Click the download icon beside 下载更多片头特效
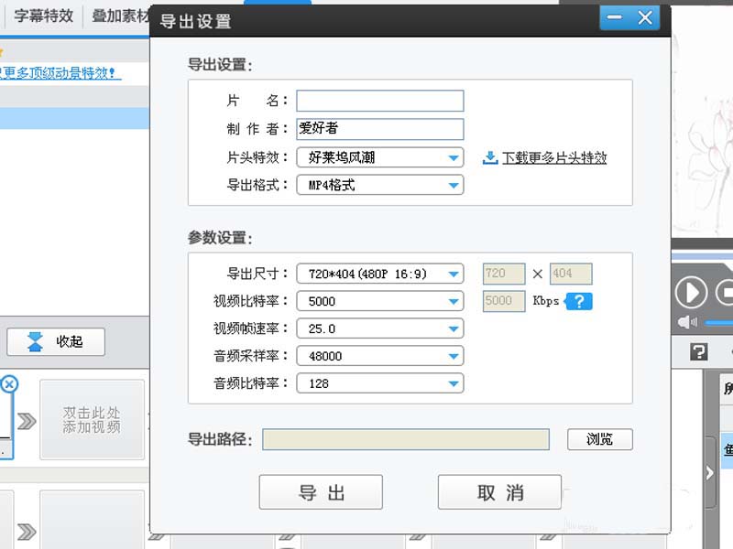Viewport: 733px width, 549px height. point(488,157)
